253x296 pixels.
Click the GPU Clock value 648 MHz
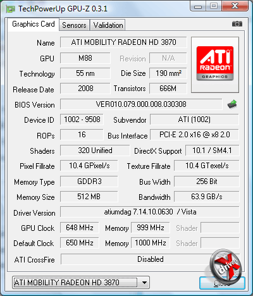(x=80, y=228)
